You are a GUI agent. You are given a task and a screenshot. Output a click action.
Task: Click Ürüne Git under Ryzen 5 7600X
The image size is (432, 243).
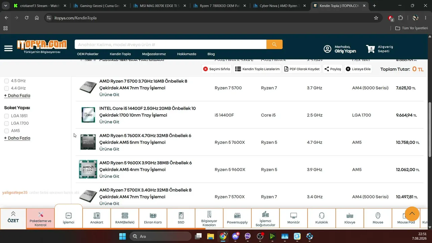(x=109, y=149)
